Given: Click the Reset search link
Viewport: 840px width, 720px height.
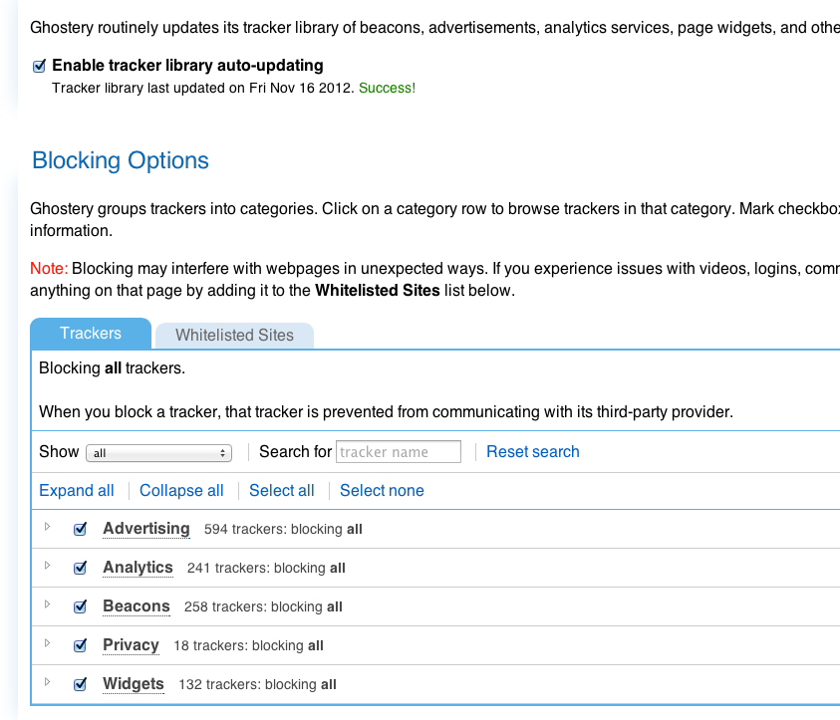Looking at the screenshot, I should [532, 452].
